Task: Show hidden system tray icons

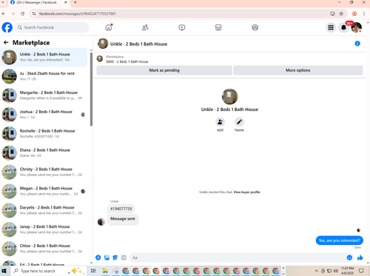Action: click(x=317, y=271)
